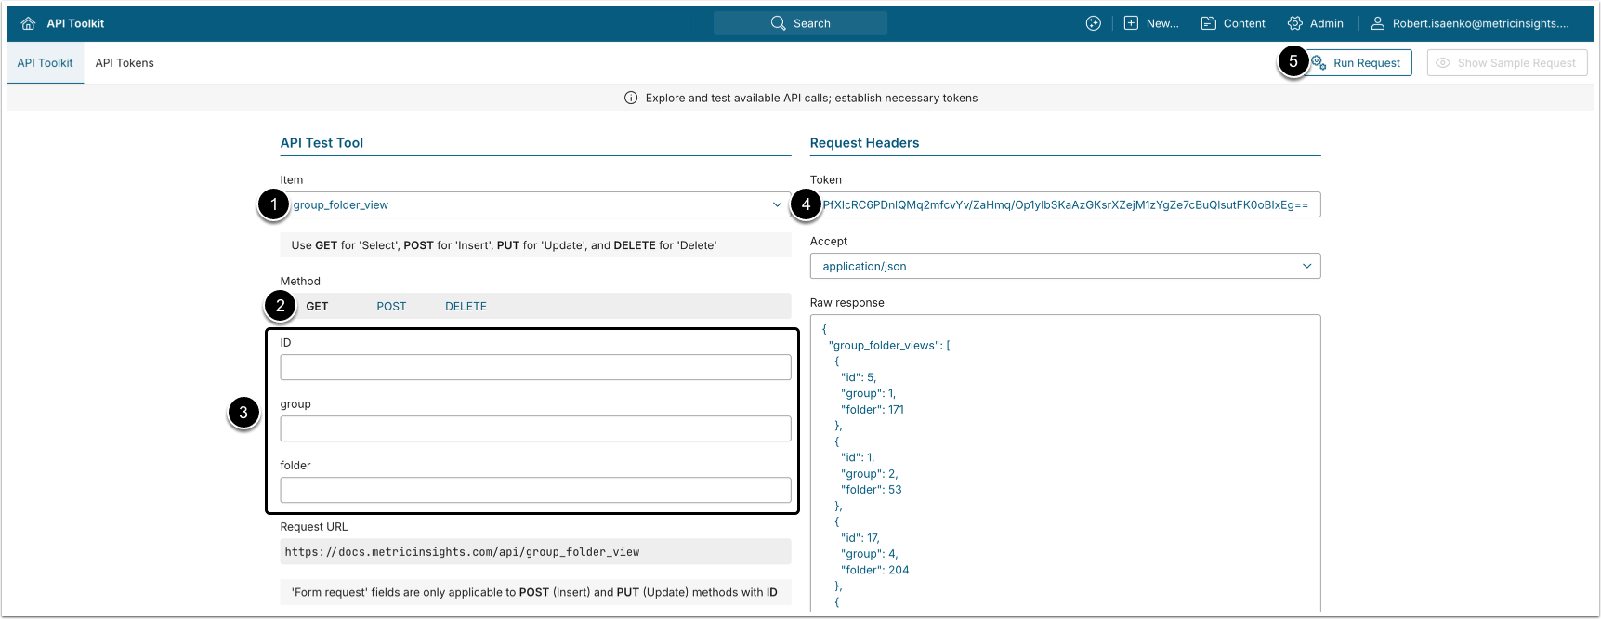Screen dimensions: 1601x619
Task: Click the user profile icon
Action: 1378,23
